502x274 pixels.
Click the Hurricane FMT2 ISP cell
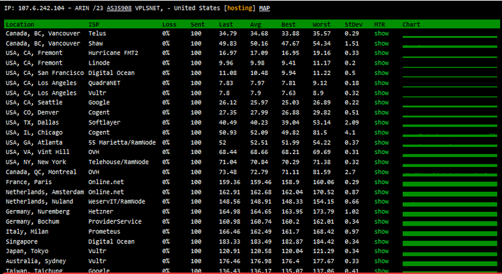click(114, 53)
